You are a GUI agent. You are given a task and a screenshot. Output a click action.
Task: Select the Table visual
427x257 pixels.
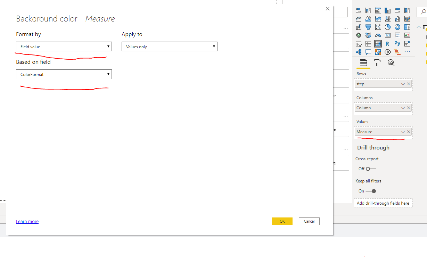368,44
